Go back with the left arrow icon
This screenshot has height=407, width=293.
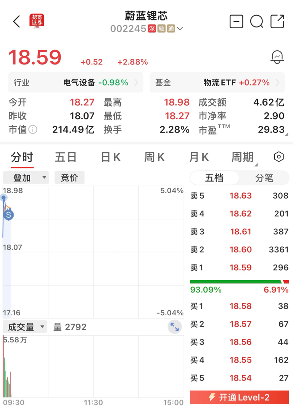[x=16, y=21]
